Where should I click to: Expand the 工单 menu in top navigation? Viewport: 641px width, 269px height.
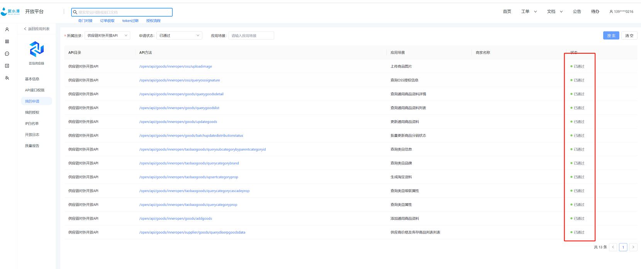(x=529, y=12)
